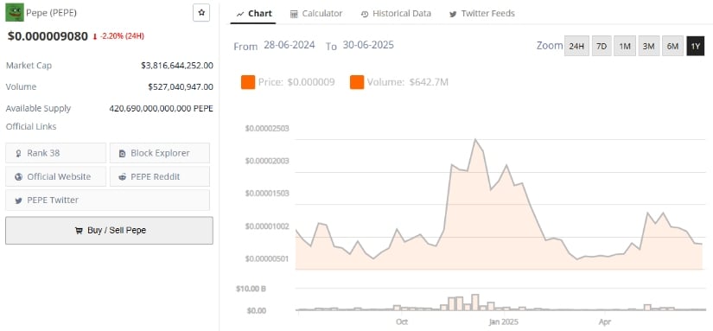
Task: Set zoom to 1M
Action: pyautogui.click(x=625, y=46)
